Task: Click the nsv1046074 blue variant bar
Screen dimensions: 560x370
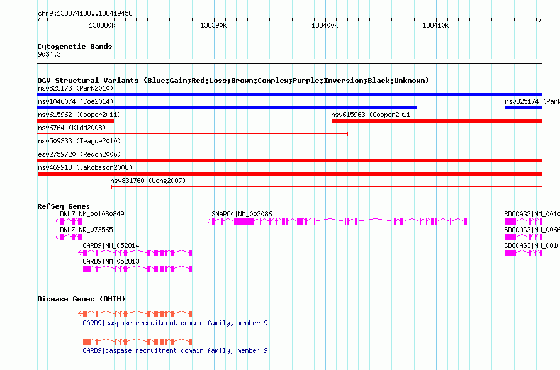Action: tap(227, 108)
